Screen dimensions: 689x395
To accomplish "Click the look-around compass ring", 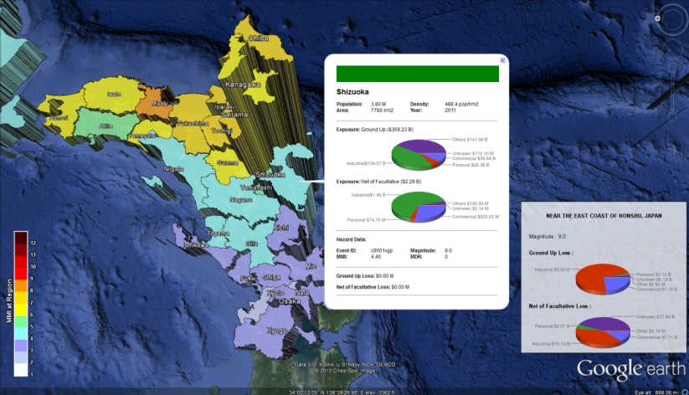I will pyautogui.click(x=671, y=17).
